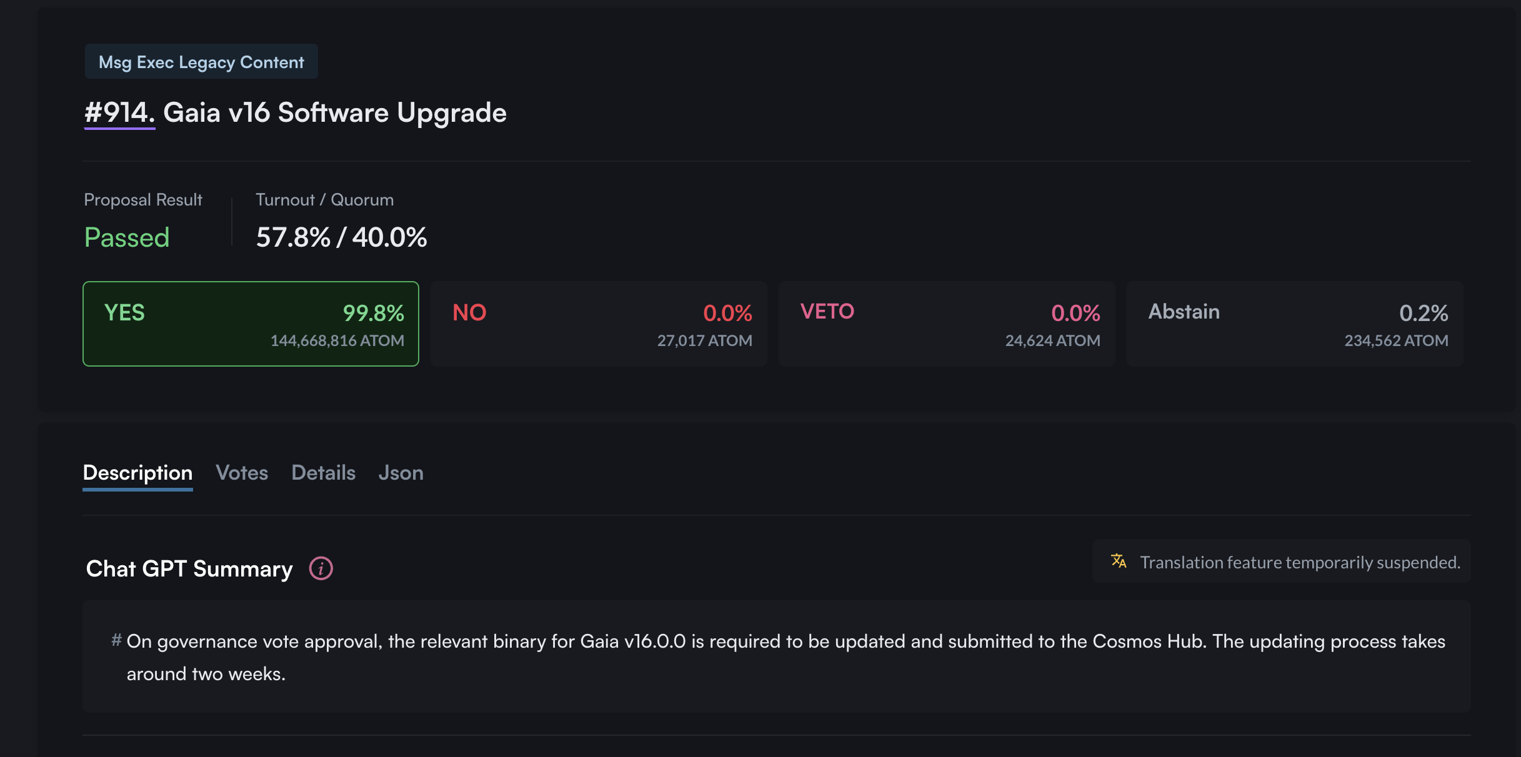The width and height of the screenshot is (1521, 757).
Task: Select the Description tab
Action: 137,473
